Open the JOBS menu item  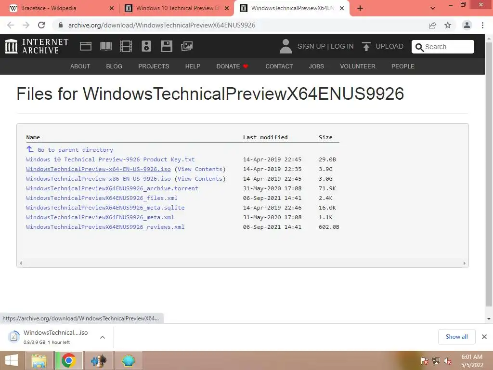(x=316, y=66)
